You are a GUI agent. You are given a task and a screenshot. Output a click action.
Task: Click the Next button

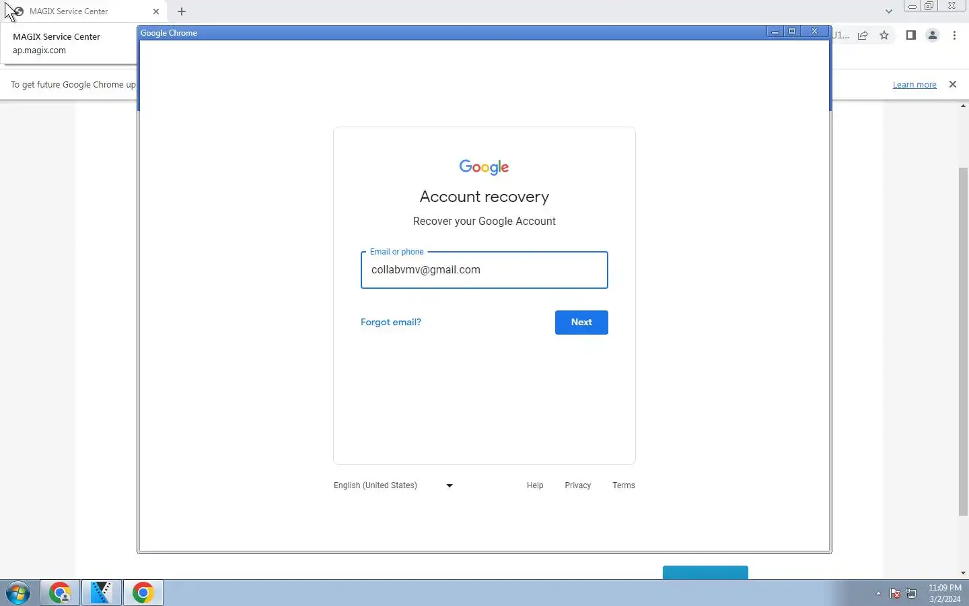[581, 323]
